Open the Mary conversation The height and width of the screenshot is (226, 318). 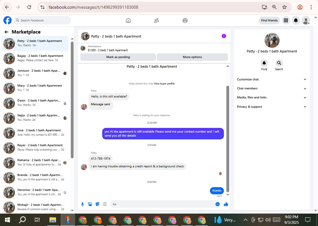coord(35,88)
